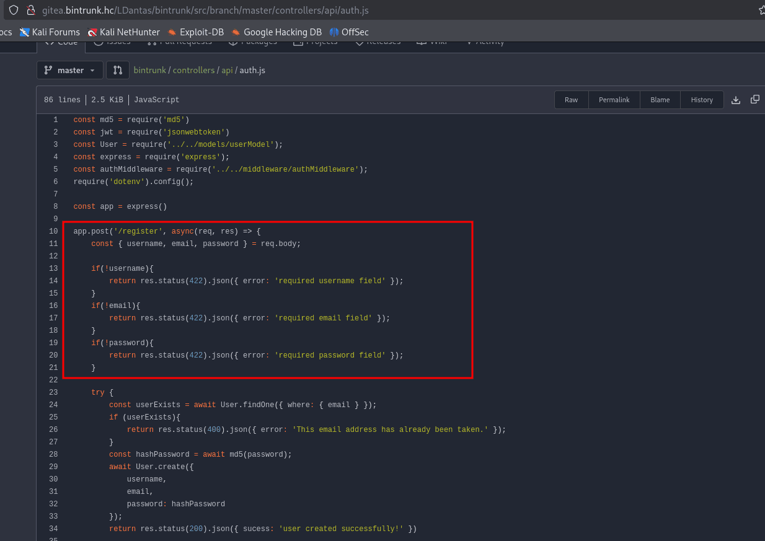Go to the bintrunk breadcrumb link
This screenshot has width=765, height=541.
(x=150, y=70)
